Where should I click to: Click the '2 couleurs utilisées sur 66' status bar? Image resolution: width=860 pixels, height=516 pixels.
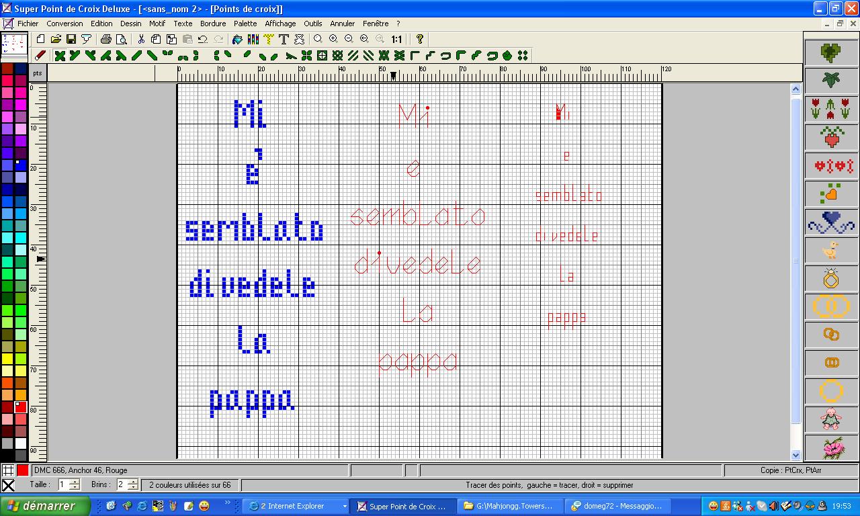click(191, 484)
